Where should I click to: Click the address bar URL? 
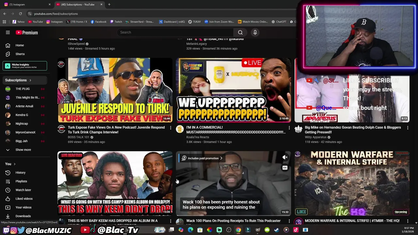pyautogui.click(x=56, y=14)
